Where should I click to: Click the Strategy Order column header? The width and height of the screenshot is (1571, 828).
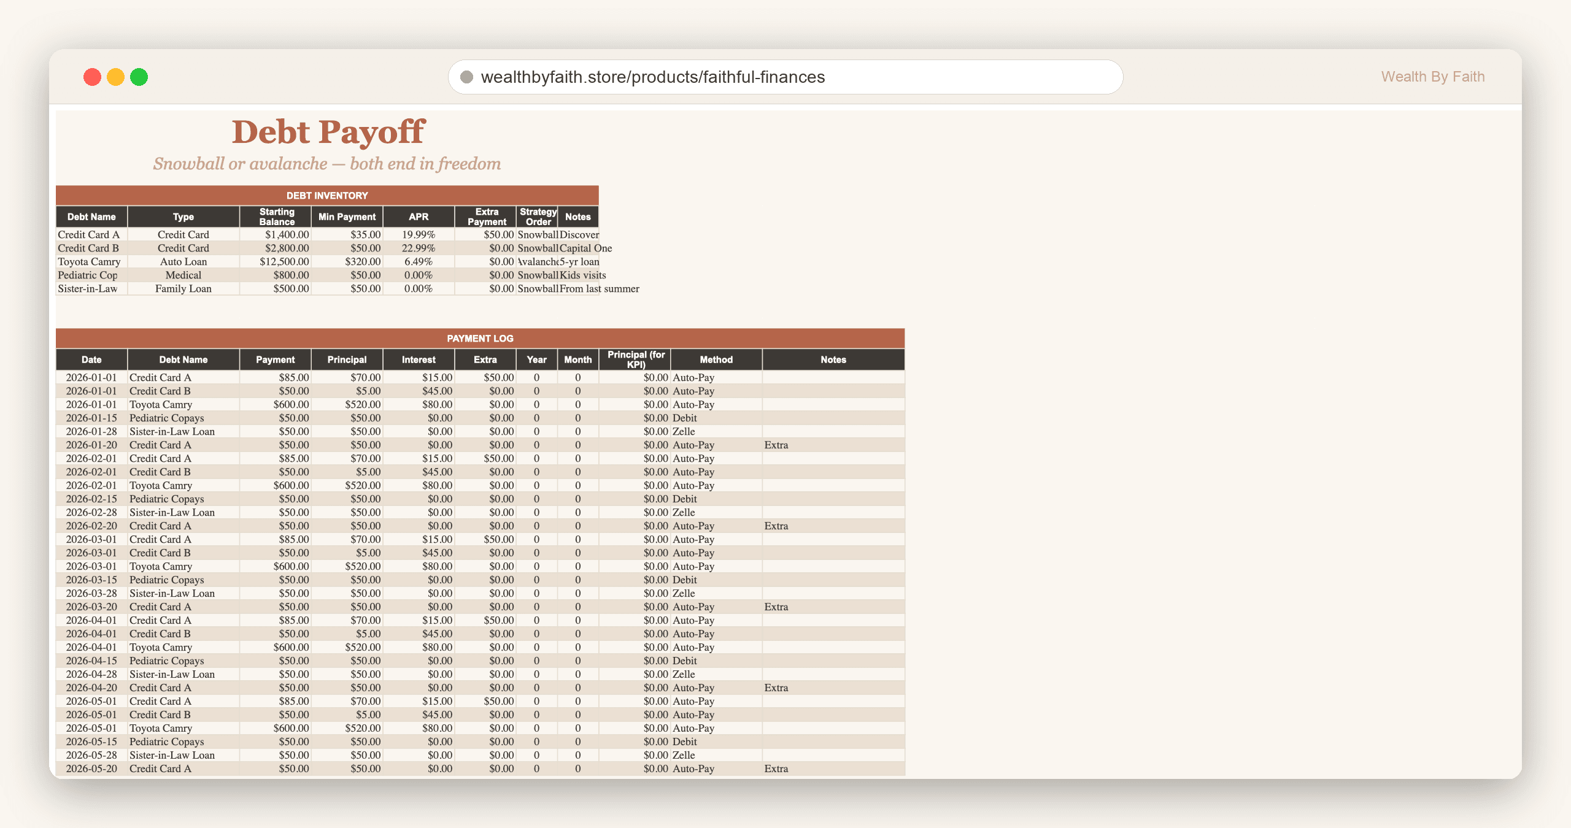click(x=537, y=217)
